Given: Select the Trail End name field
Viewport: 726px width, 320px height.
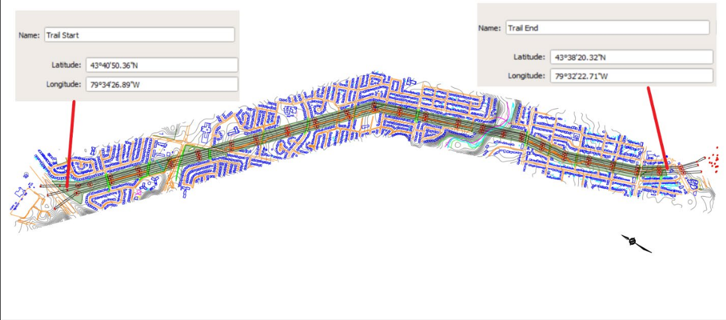Looking at the screenshot, I should click(607, 27).
